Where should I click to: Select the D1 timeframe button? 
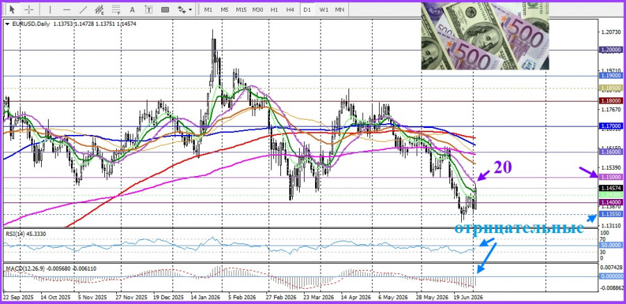(307, 9)
